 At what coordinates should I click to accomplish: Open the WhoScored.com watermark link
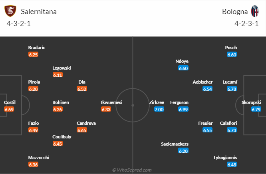(132, 170)
